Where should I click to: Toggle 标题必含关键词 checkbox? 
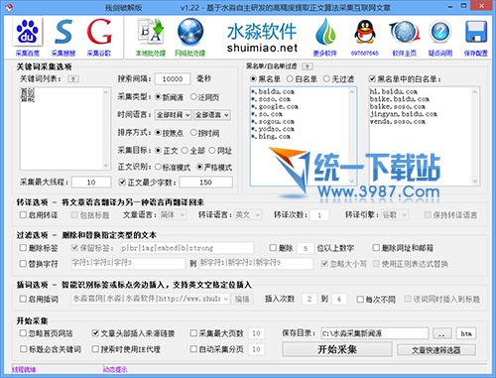[x=23, y=349]
